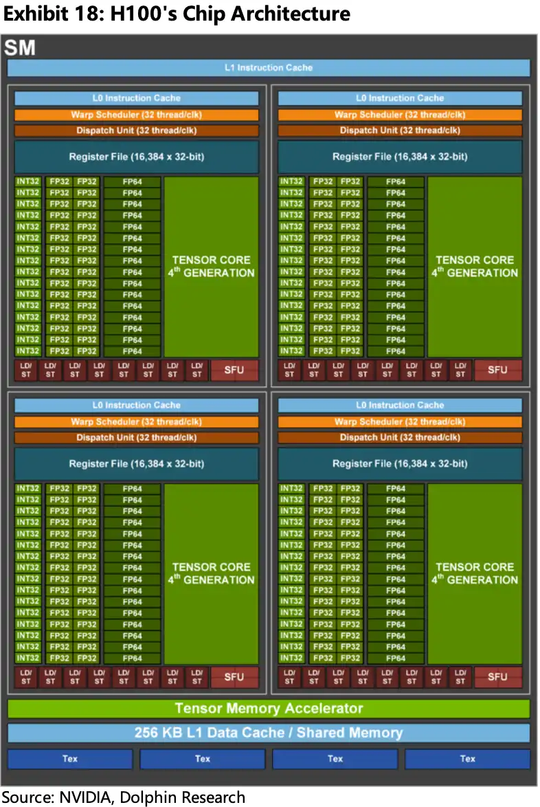Screen dimensions: 540x807
Task: Click 'Dispatch Unit (32 thread/clk)' in top-left partition
Action: point(136,131)
